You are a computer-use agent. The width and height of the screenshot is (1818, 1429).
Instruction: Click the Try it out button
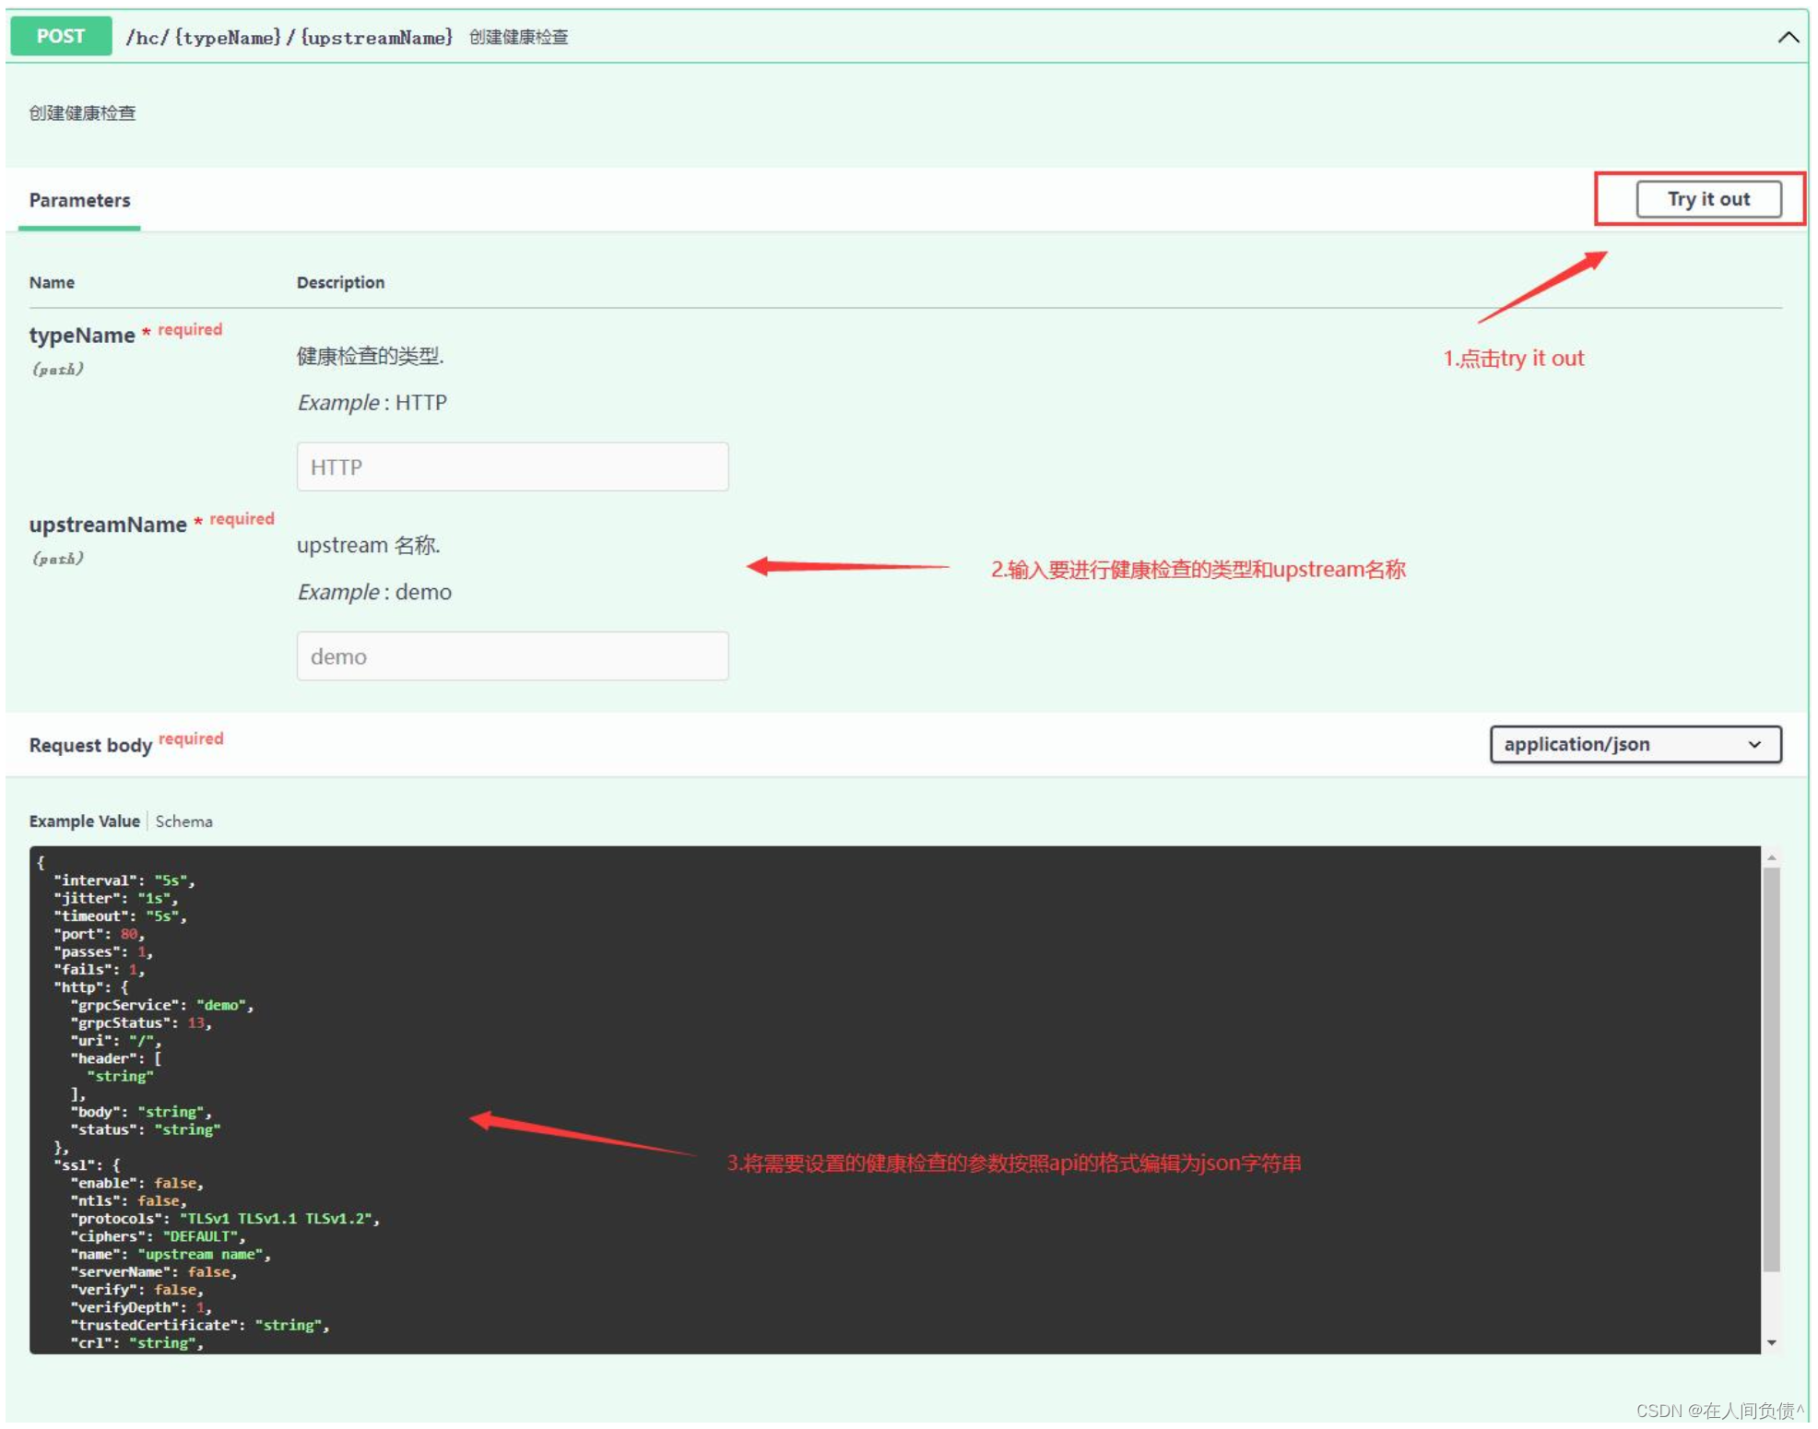1707,199
